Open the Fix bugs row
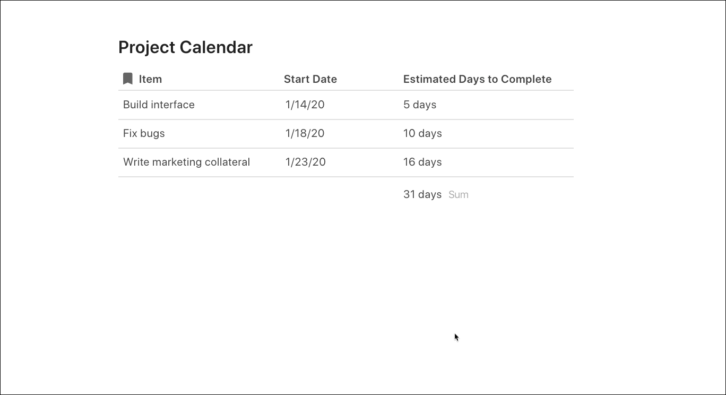The height and width of the screenshot is (395, 726). pyautogui.click(x=144, y=133)
